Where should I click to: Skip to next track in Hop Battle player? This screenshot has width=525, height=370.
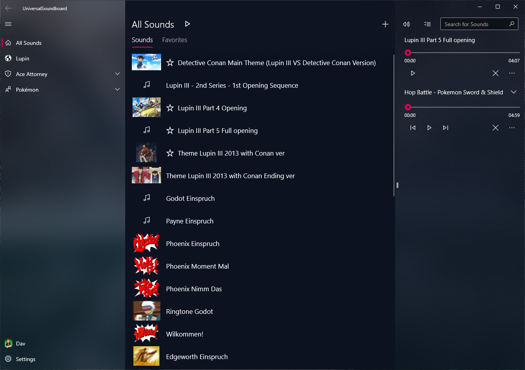point(445,128)
